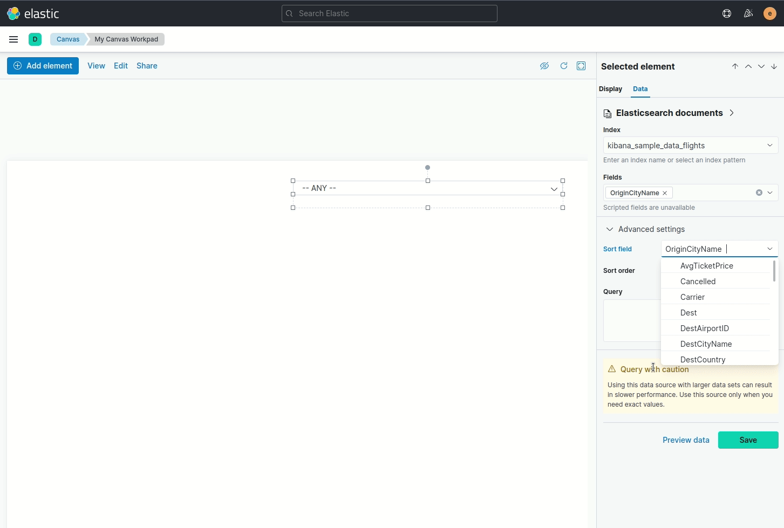Remove the OriginCityName field tag
Viewport: 784px width, 528px height.
click(665, 193)
